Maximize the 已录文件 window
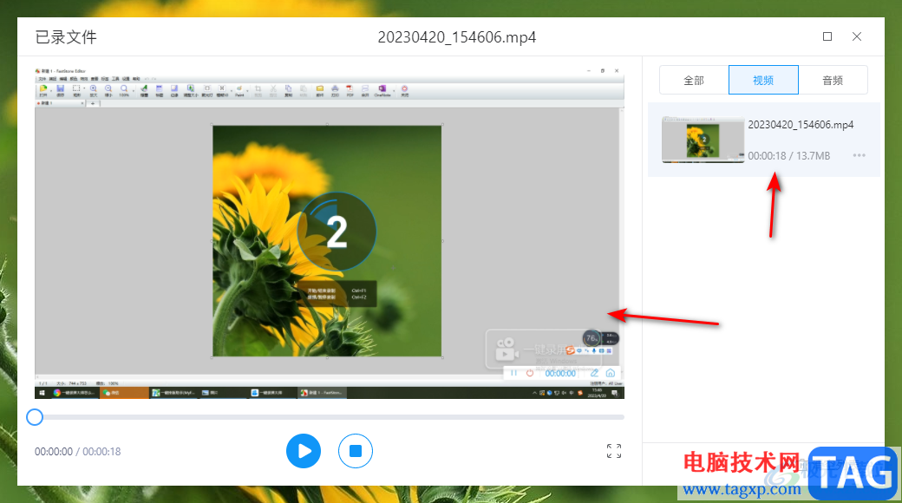The width and height of the screenshot is (902, 503). tap(827, 36)
